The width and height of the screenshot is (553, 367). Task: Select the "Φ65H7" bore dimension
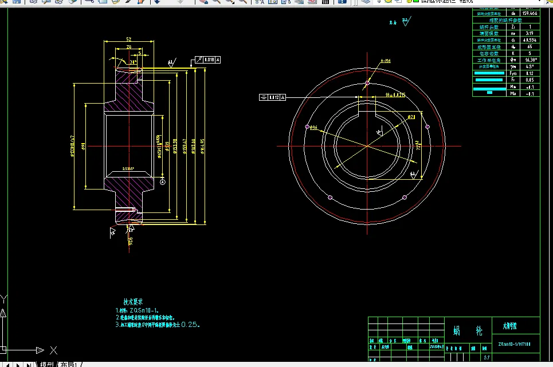click(159, 146)
